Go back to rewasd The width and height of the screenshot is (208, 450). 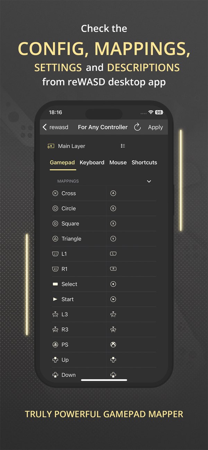pyautogui.click(x=55, y=127)
